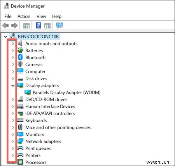Open the View menu

coord(41,16)
